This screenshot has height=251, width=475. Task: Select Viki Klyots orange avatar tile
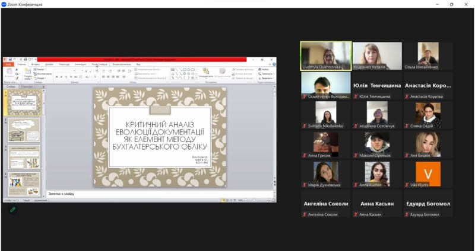428,174
